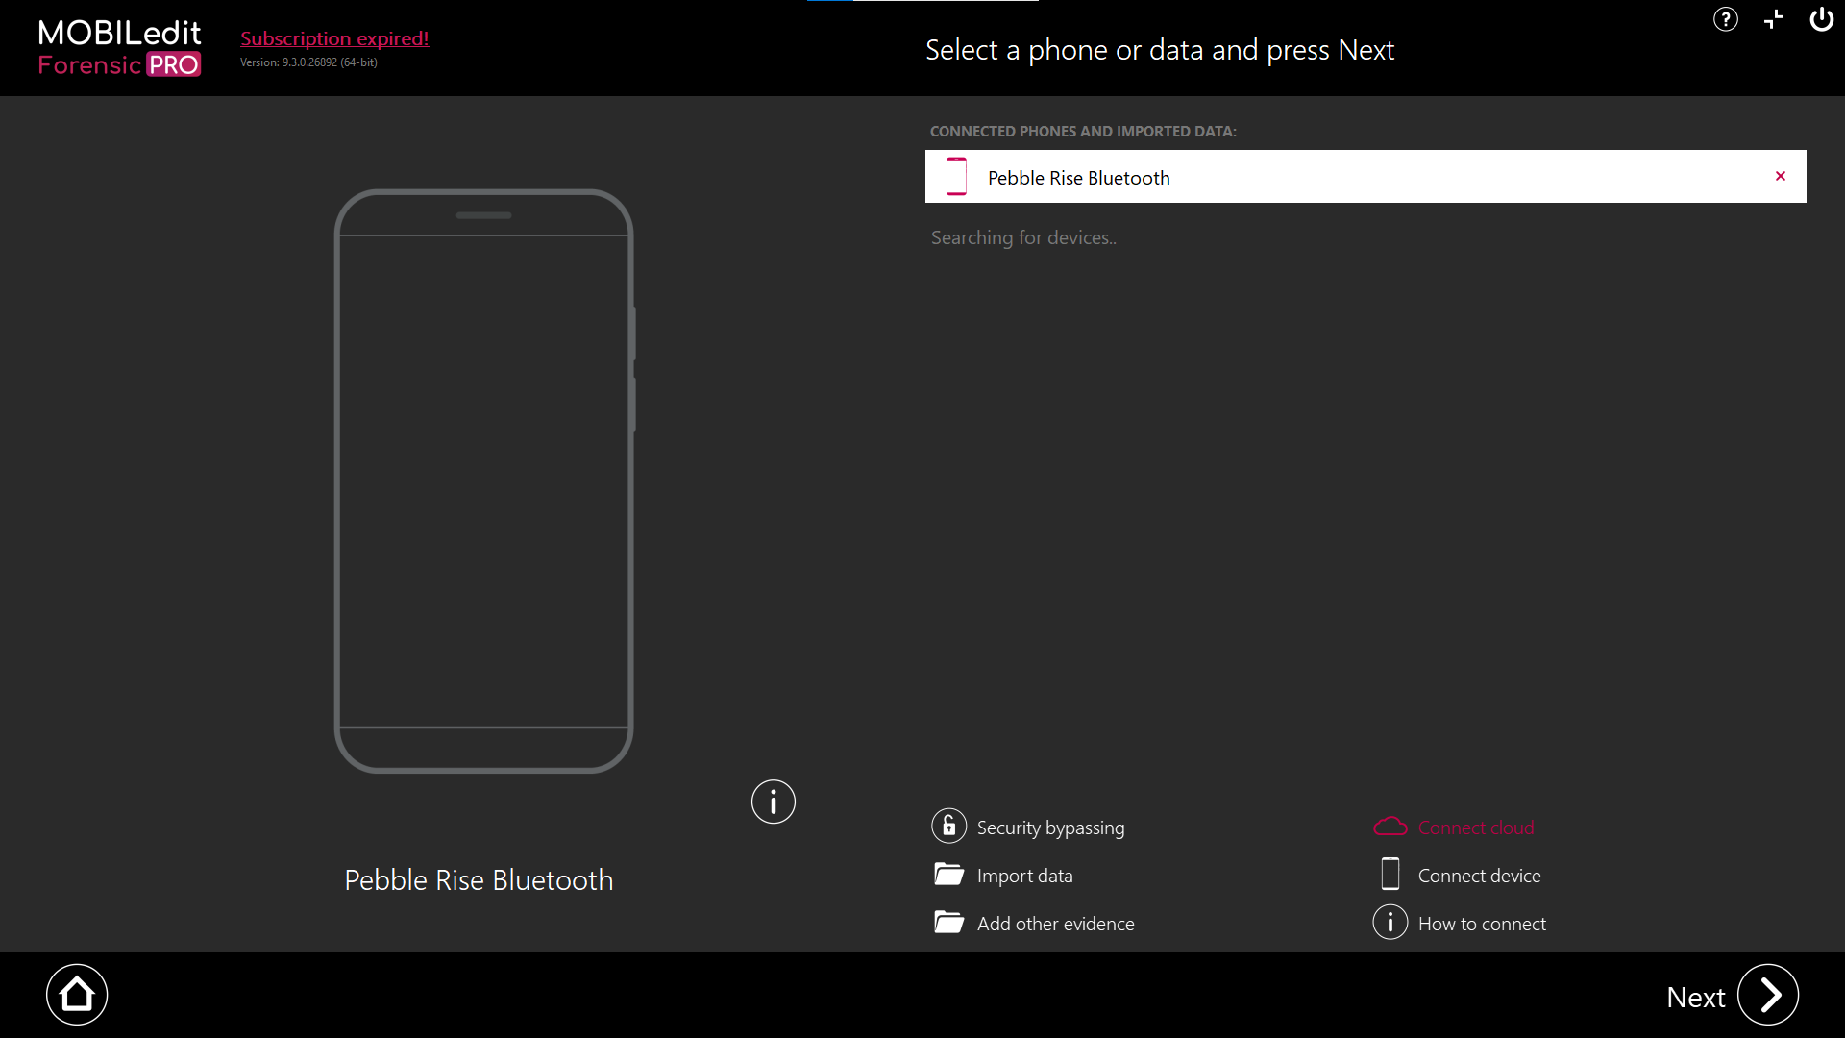Click the pink phone icon in device row
This screenshot has height=1038, width=1845.
coord(956,177)
